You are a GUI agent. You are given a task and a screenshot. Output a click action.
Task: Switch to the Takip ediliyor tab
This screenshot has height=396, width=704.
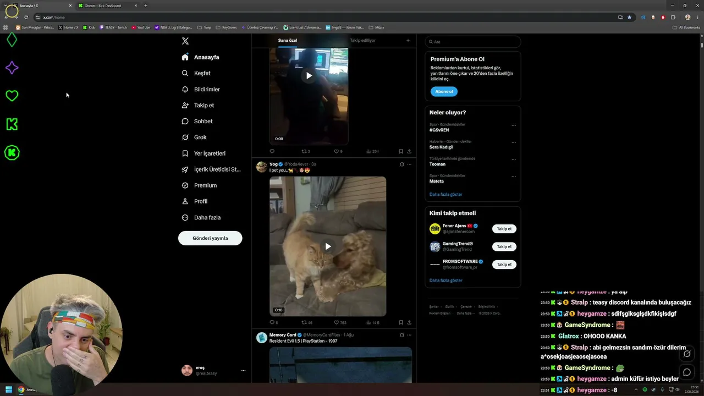[363, 40]
